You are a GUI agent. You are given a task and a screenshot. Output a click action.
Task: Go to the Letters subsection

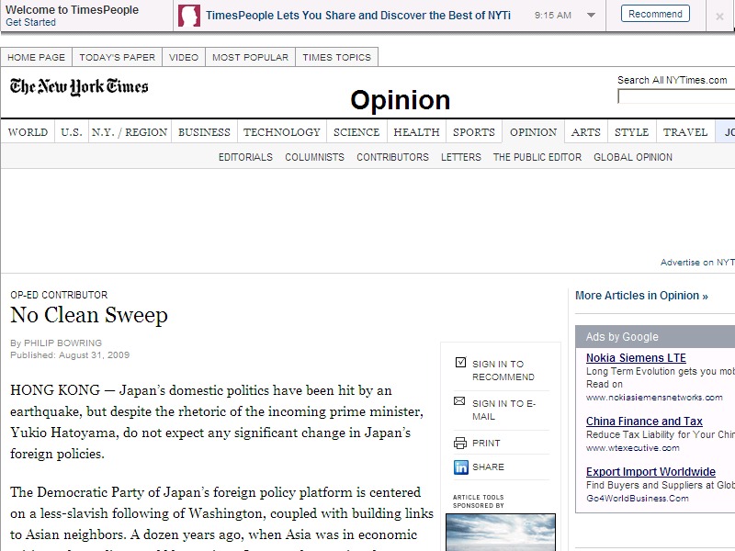tap(461, 157)
